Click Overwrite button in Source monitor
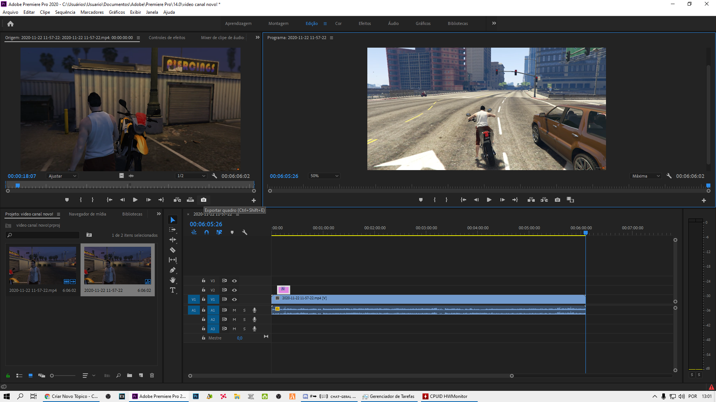 (x=190, y=200)
